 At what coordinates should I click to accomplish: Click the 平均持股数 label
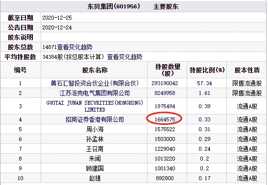pyautogui.click(x=20, y=57)
